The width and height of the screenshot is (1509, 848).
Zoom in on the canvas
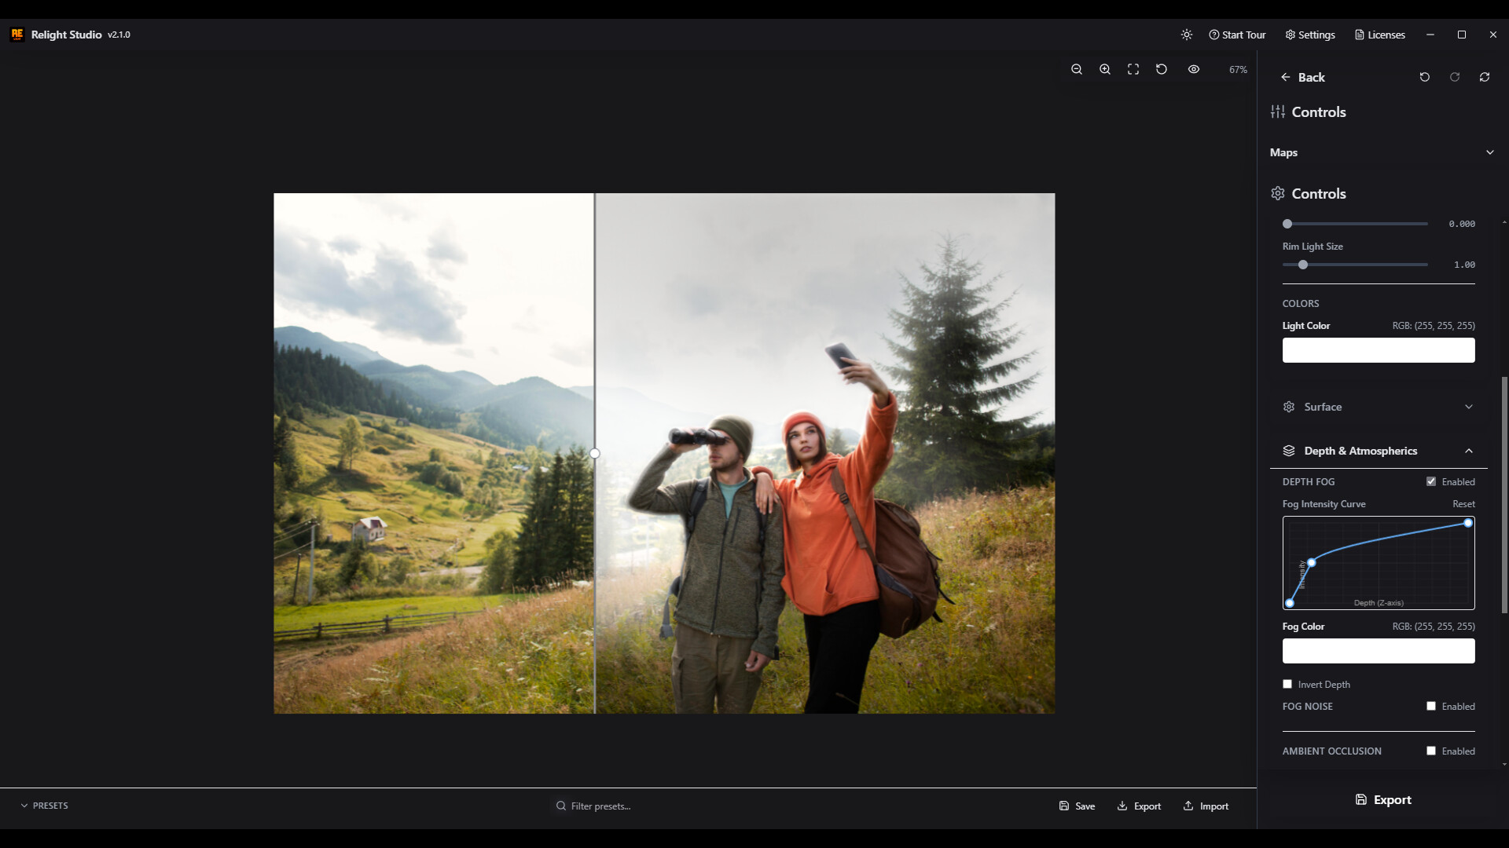tap(1104, 69)
